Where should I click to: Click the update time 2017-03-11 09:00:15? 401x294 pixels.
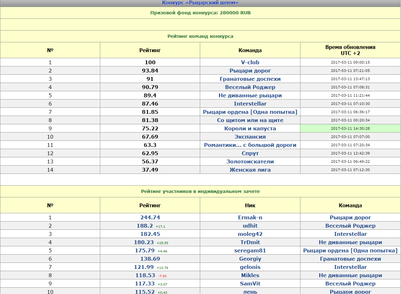coord(350,62)
